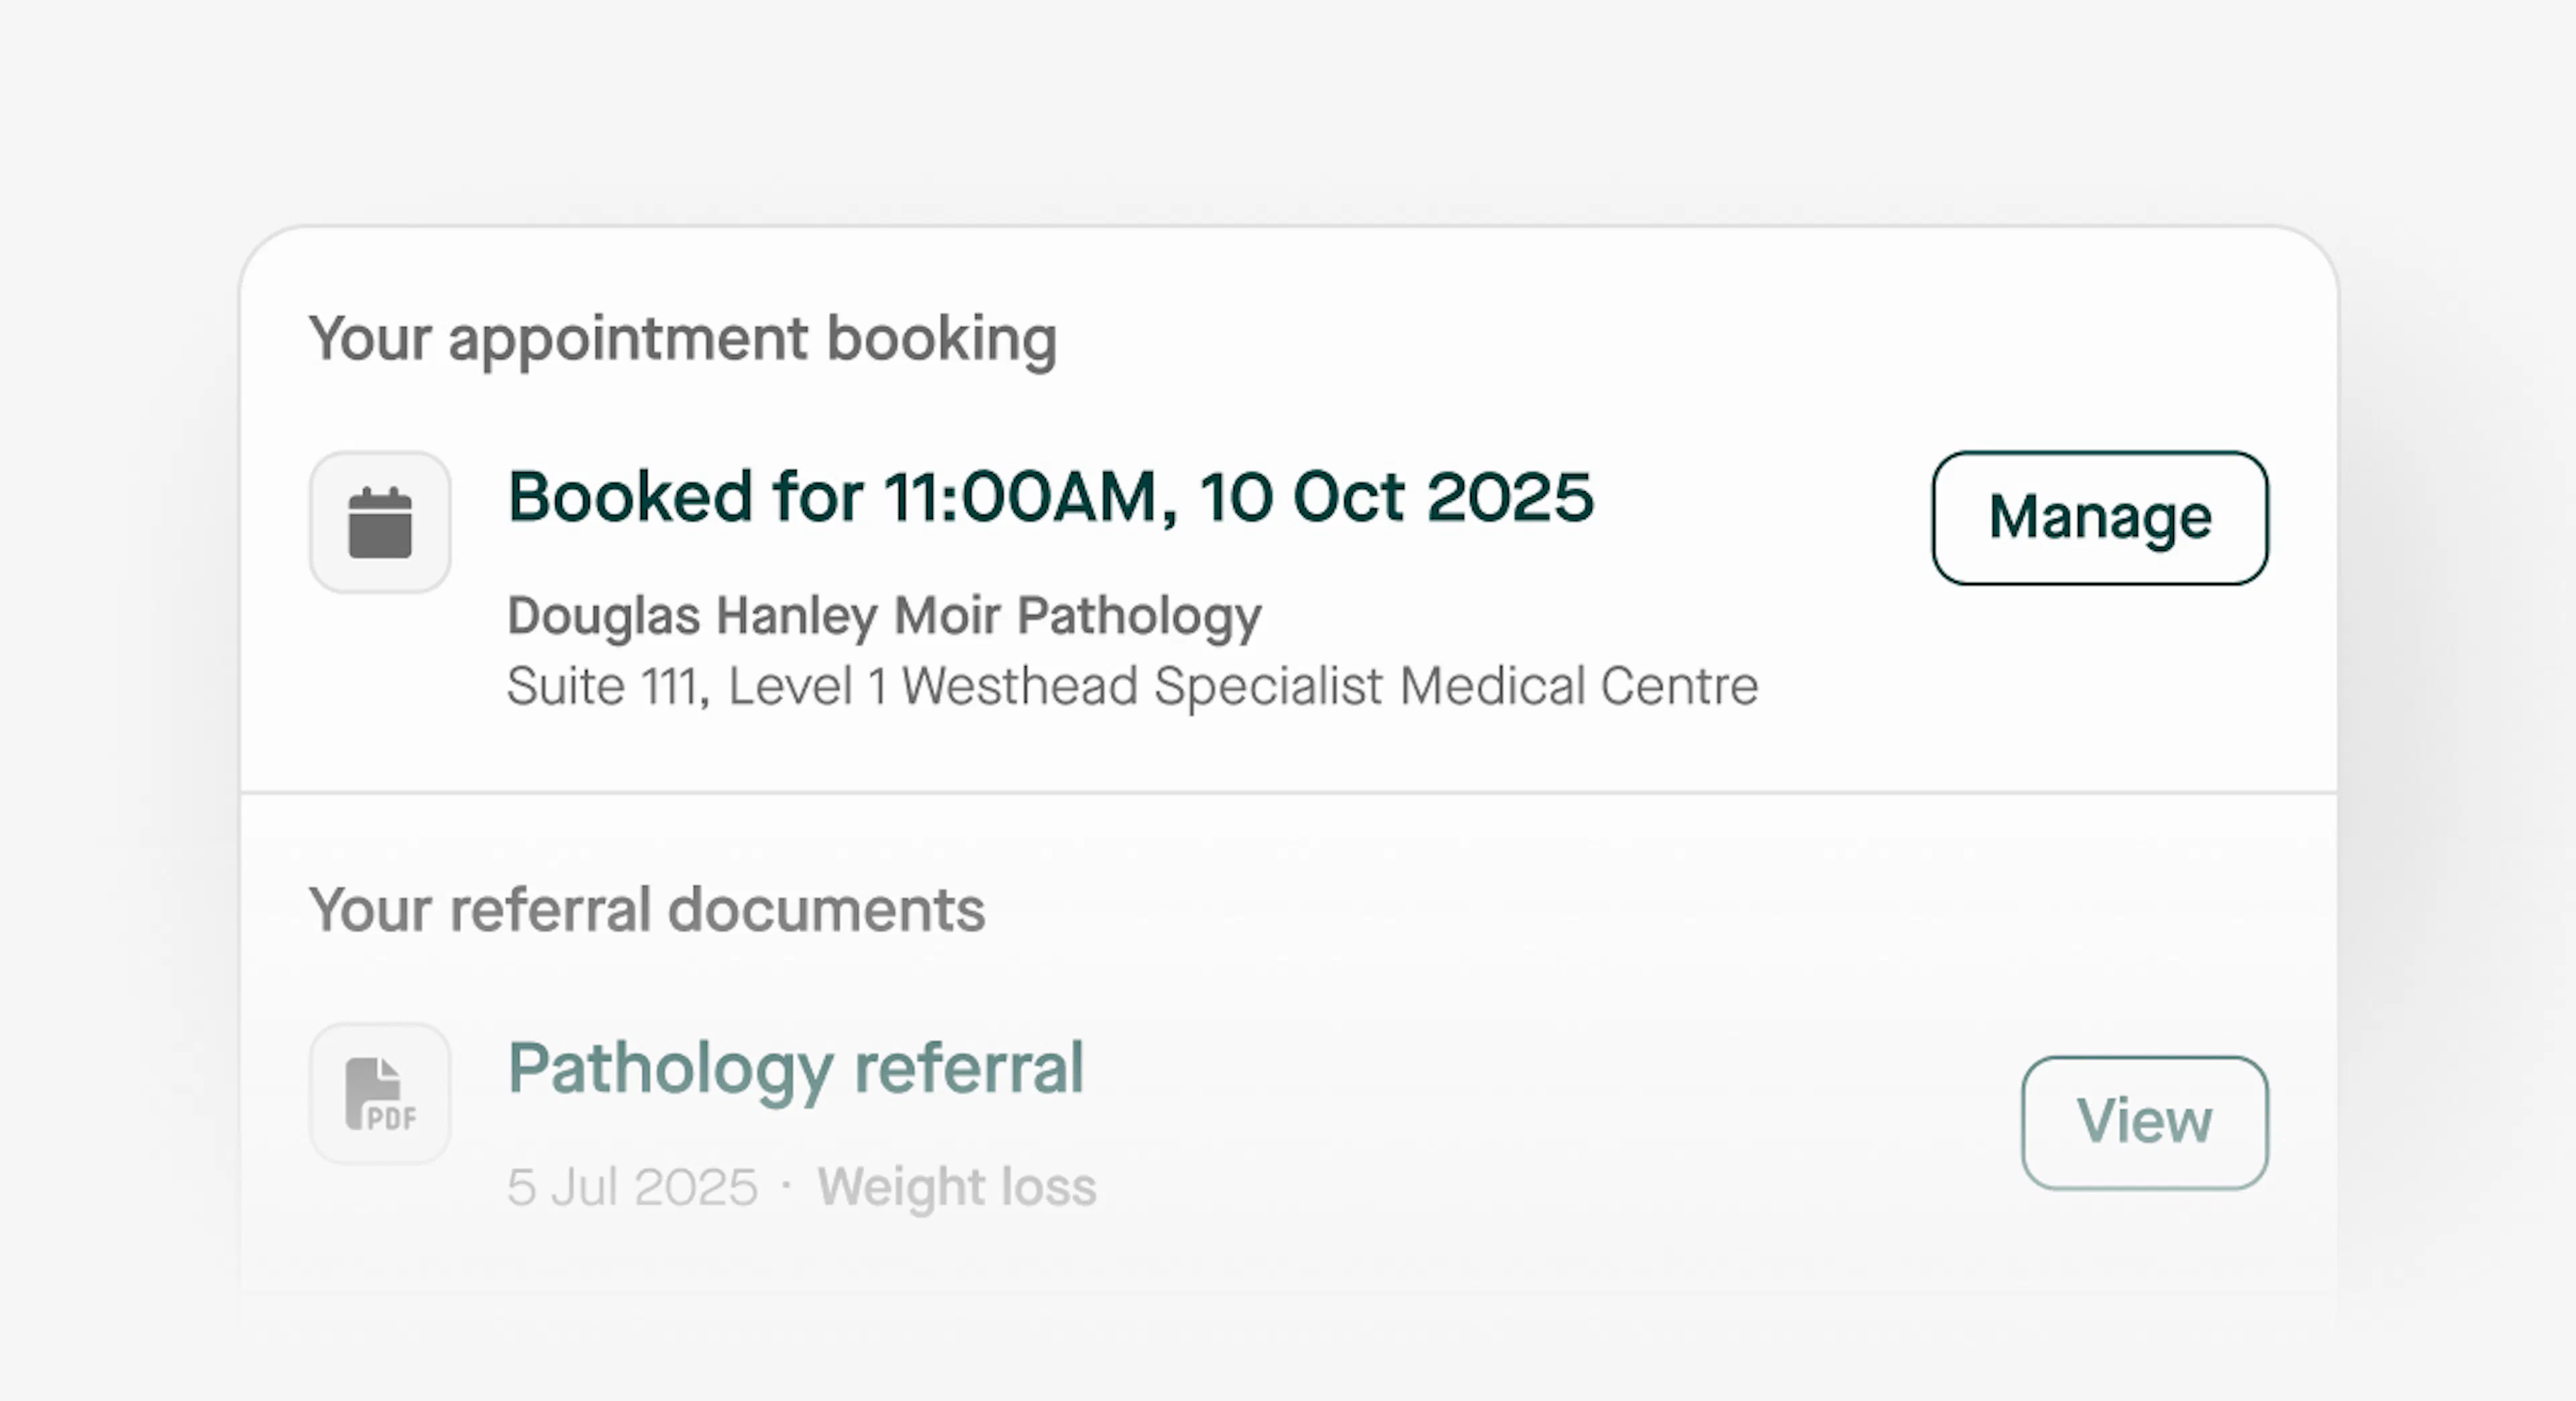
Task: Click the "Weight loss" referral label
Action: pos(957,1187)
